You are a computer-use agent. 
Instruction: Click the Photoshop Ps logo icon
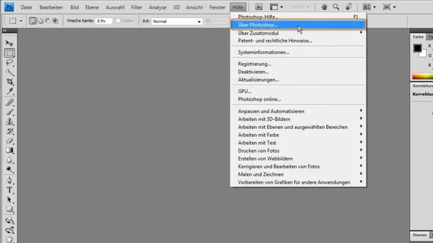9,7
